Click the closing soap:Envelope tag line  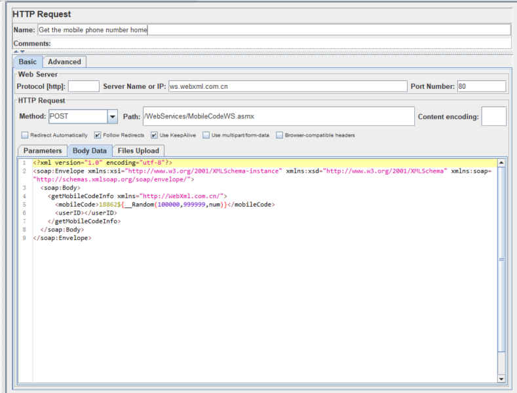click(x=62, y=238)
